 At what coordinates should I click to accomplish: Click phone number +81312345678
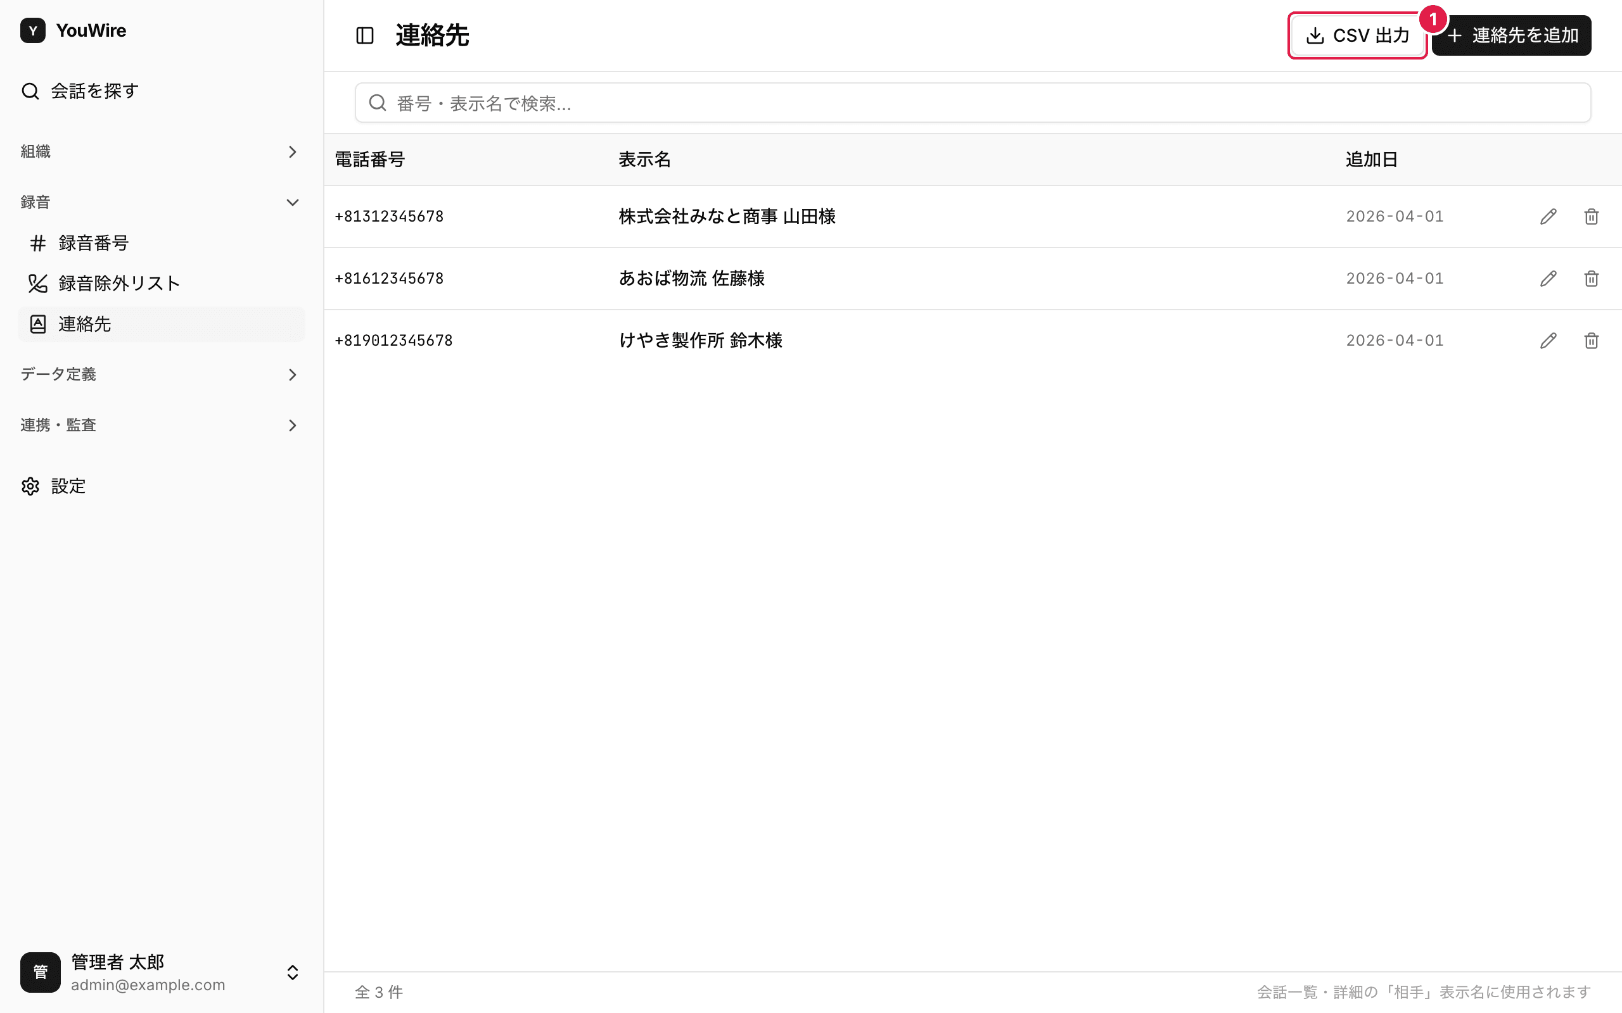pyautogui.click(x=390, y=217)
